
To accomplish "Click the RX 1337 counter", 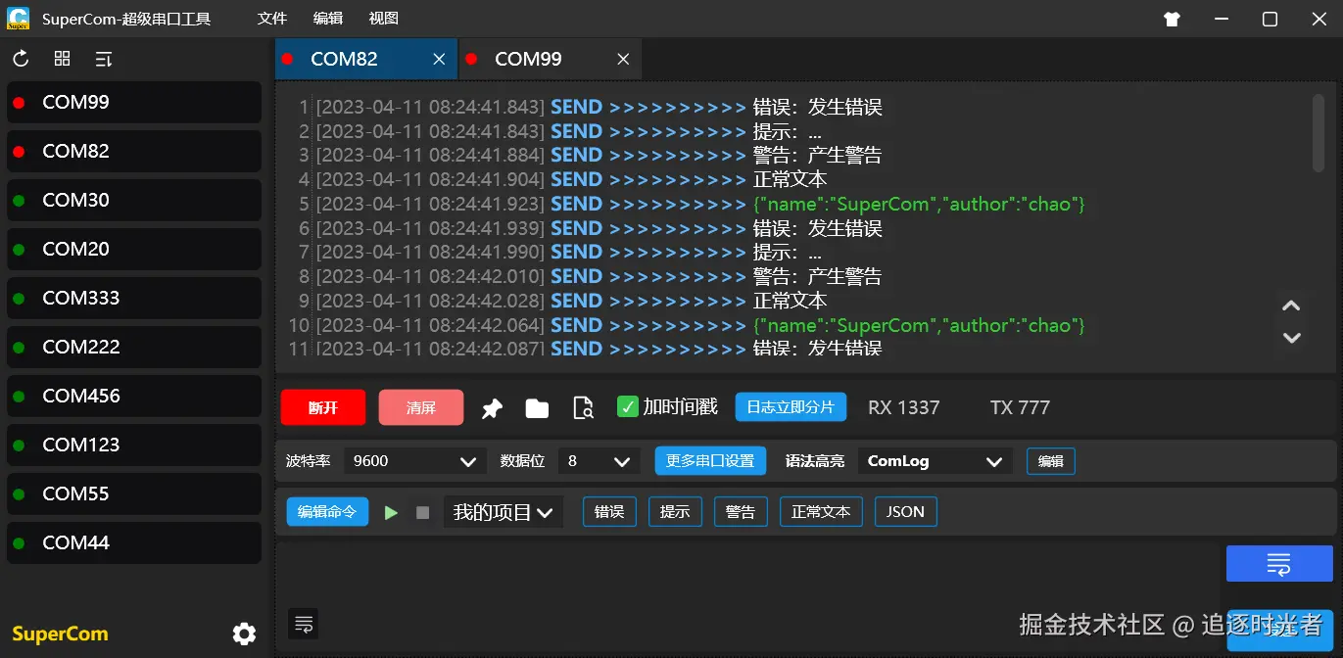I will (903, 407).
